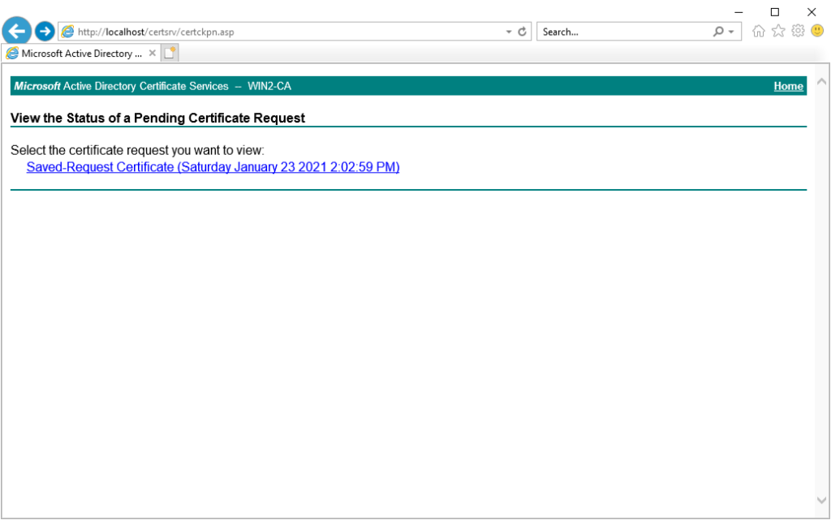Click the Back navigation arrow
Viewport: 831px width, 520px height.
click(x=16, y=31)
